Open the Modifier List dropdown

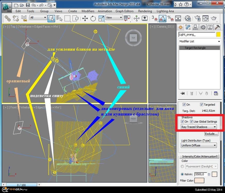[x=200, y=41]
